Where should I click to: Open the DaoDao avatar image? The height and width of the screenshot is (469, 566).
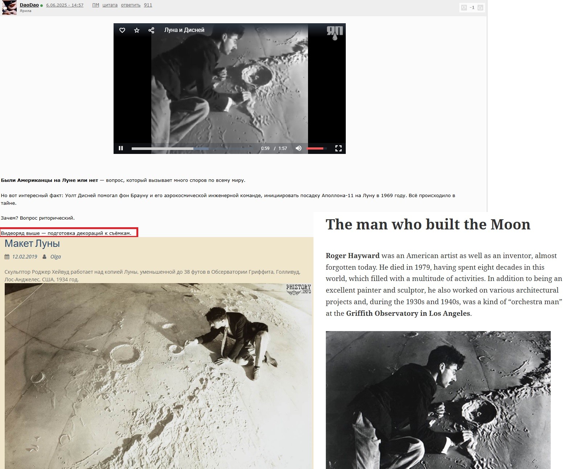[x=9, y=7]
